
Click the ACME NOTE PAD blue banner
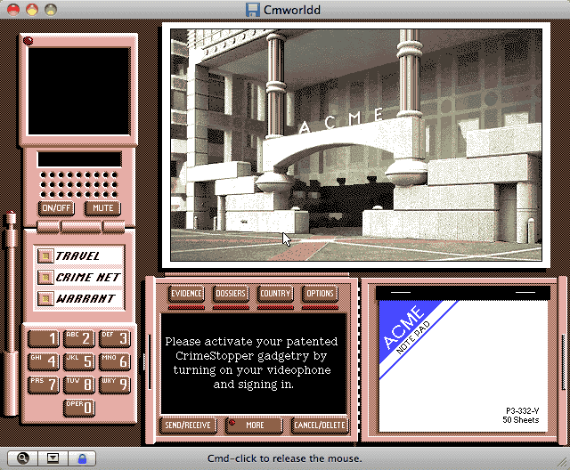click(411, 336)
